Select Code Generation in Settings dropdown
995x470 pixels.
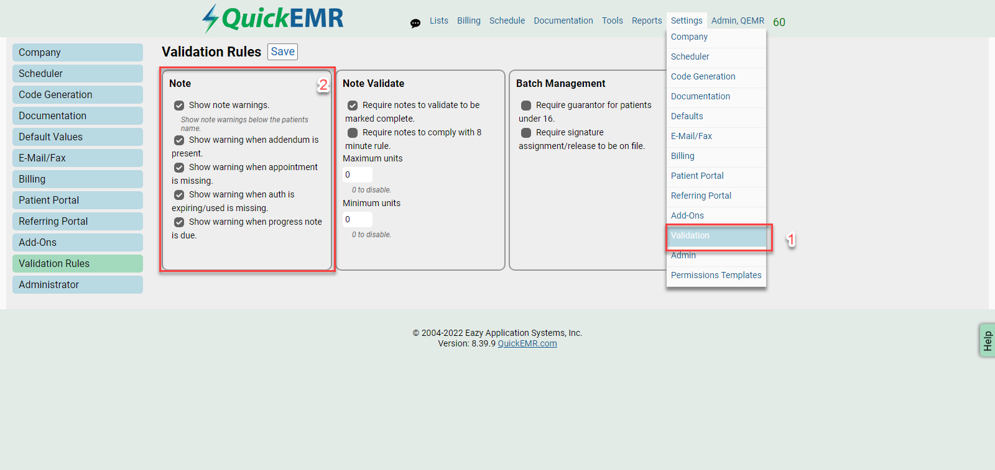[x=716, y=76]
